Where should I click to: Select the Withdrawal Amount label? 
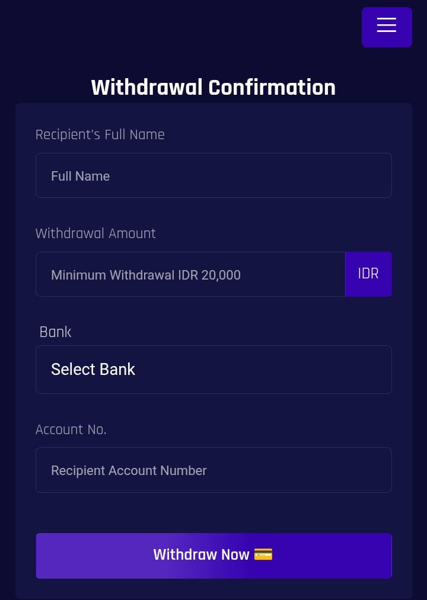tap(95, 233)
